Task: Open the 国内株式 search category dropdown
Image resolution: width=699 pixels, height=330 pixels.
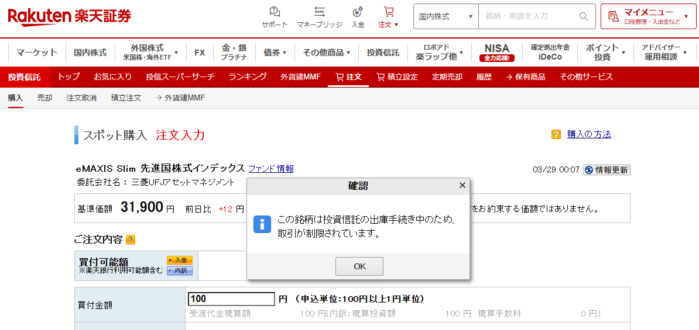Action: click(446, 16)
